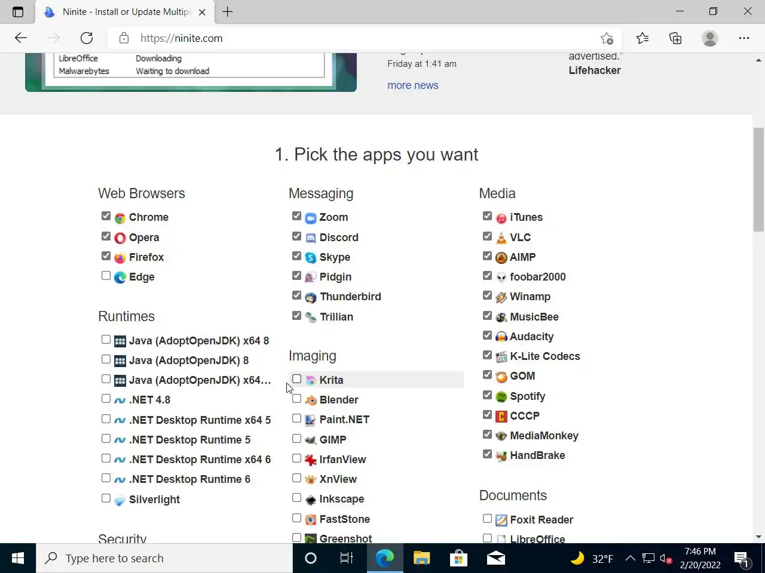
Task: Click the Foxit Reader icon
Action: pos(501,520)
